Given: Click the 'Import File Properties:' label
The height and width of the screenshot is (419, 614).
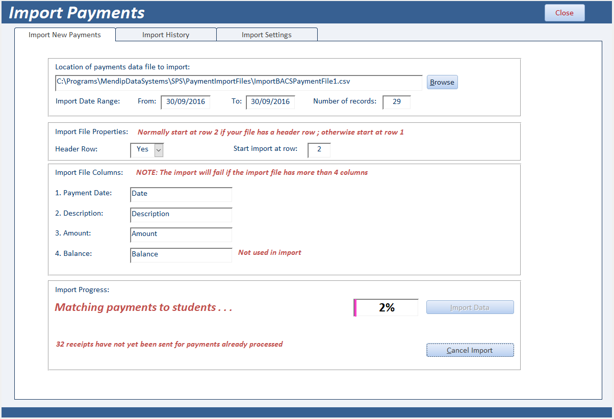Looking at the screenshot, I should point(92,132).
